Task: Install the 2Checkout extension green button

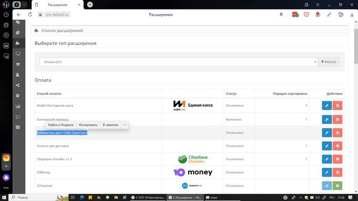Action: coord(337,186)
